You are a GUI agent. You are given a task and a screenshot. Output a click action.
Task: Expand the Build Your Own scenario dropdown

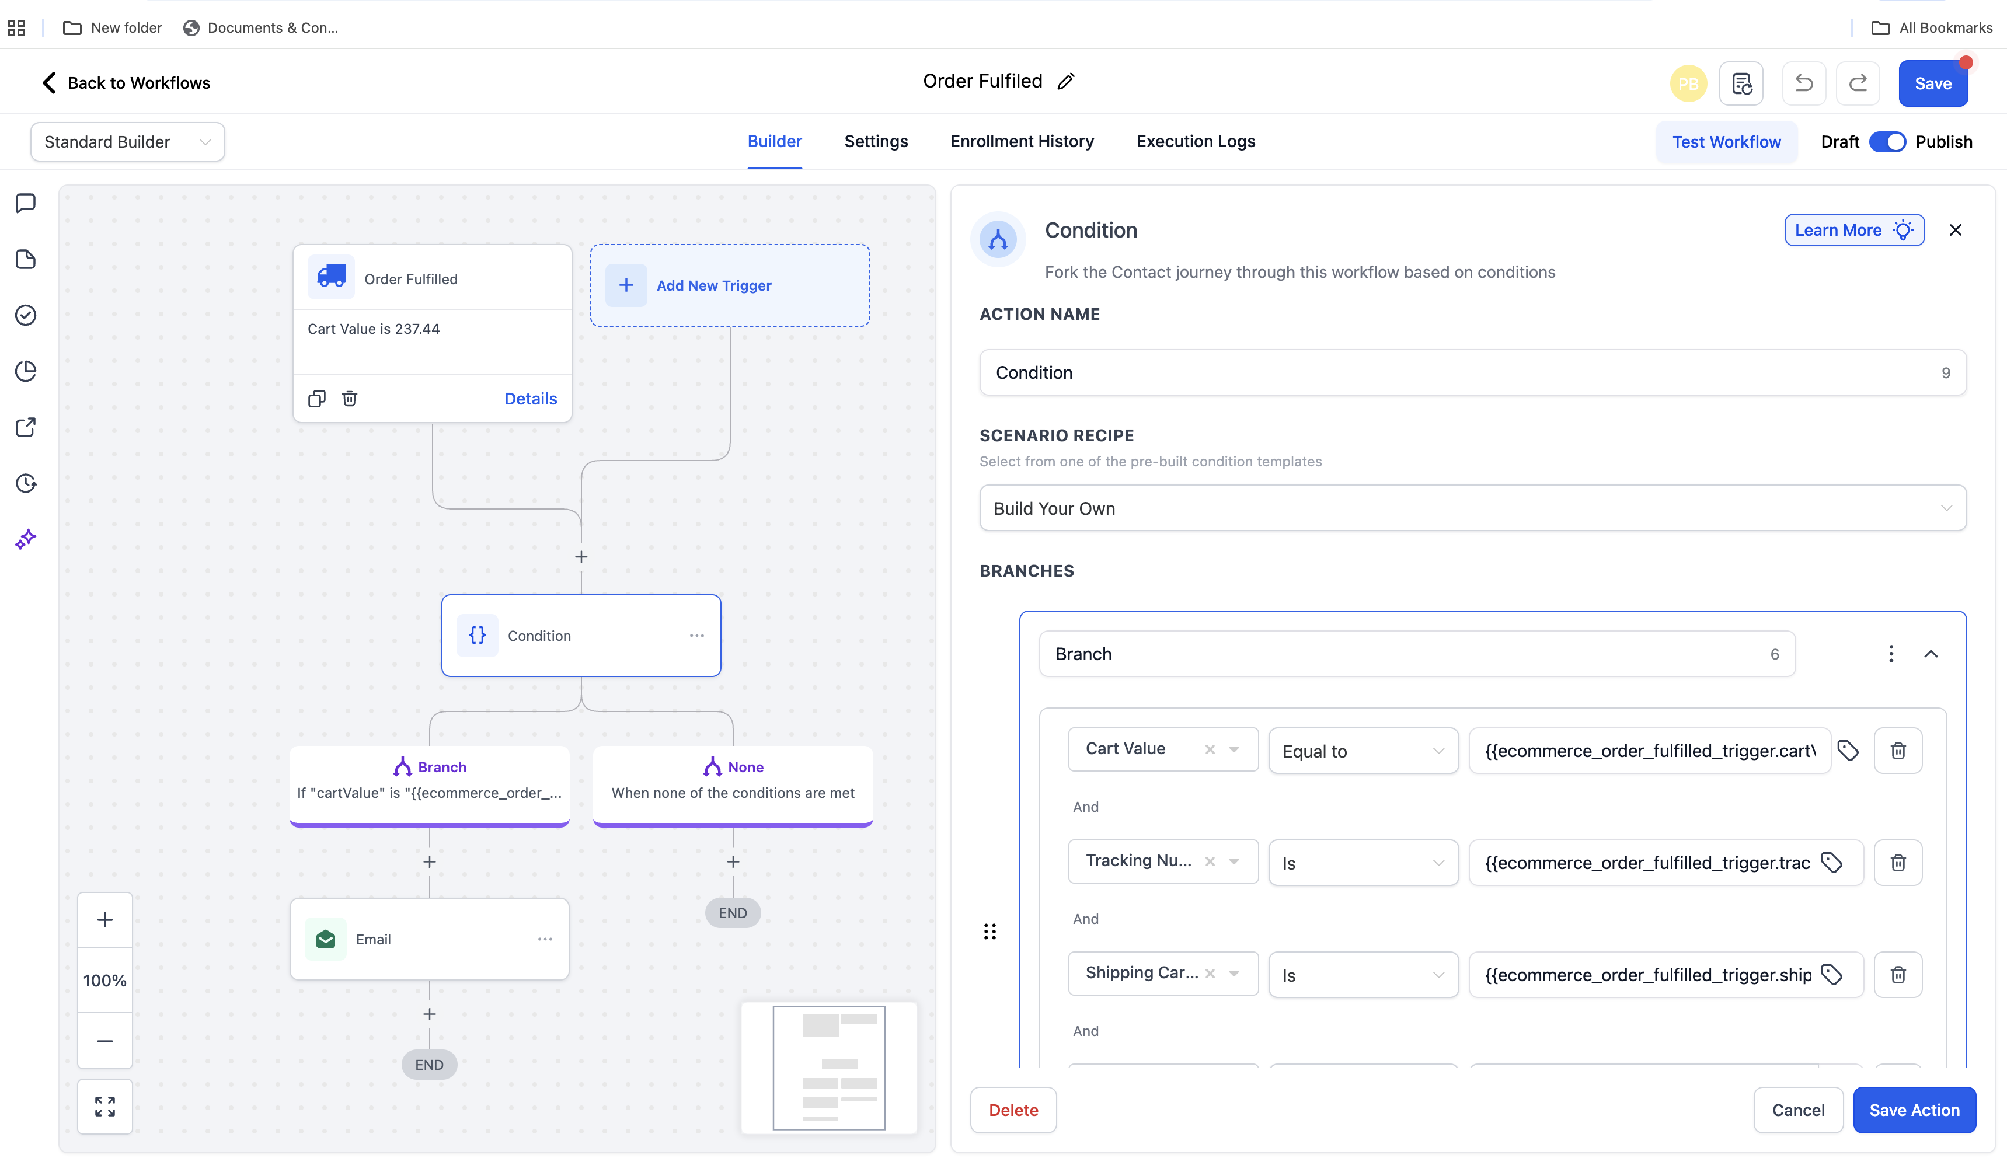click(1472, 508)
